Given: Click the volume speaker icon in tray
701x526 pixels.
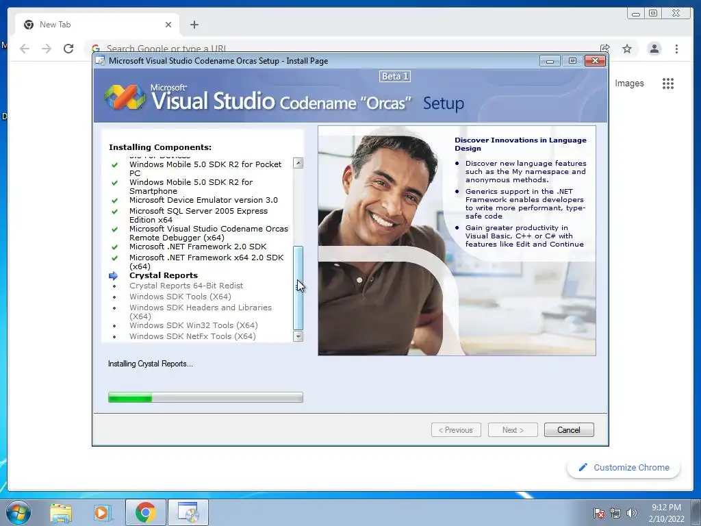Looking at the screenshot, I should coord(631,513).
